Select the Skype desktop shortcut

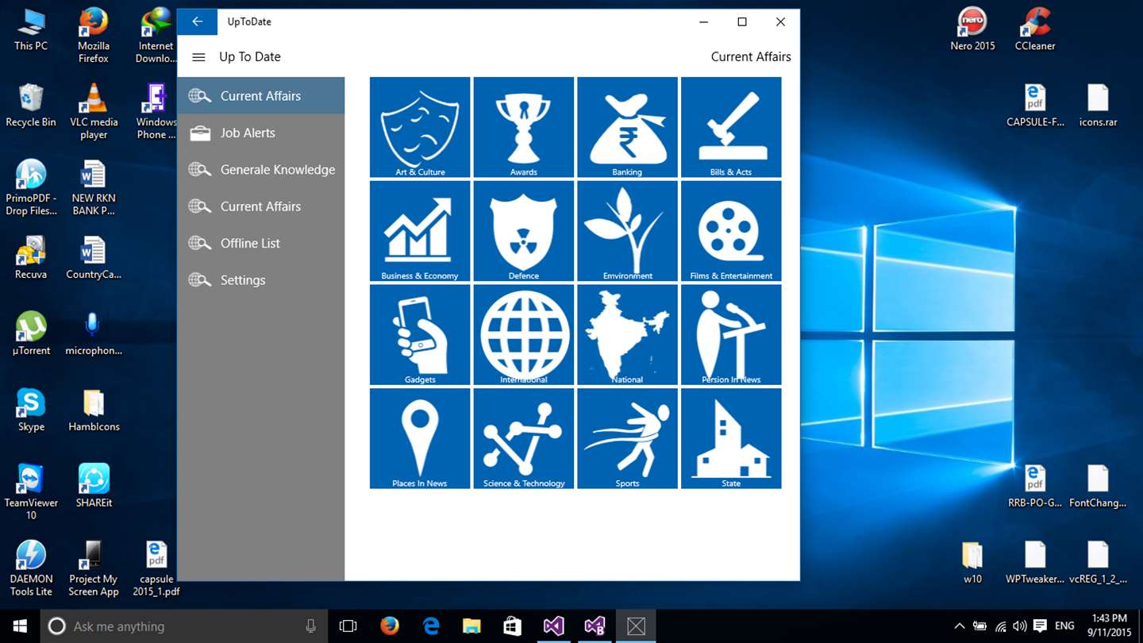click(x=31, y=410)
